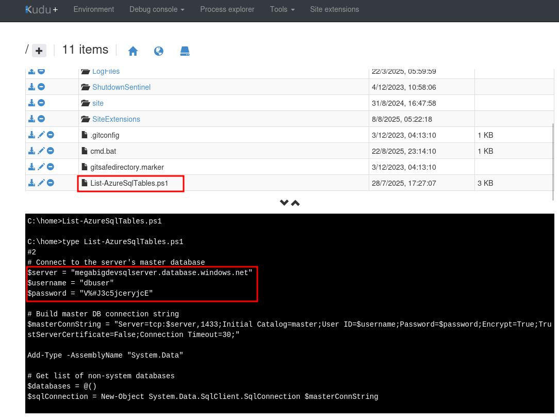Go to Process explorer page
Viewport: 559px width, 419px height.
(x=227, y=9)
